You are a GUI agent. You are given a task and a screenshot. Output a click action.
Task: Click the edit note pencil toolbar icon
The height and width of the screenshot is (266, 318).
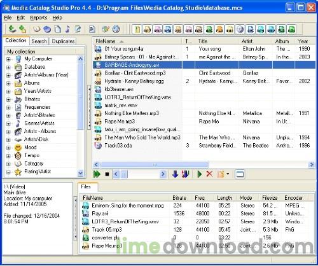pos(78,29)
